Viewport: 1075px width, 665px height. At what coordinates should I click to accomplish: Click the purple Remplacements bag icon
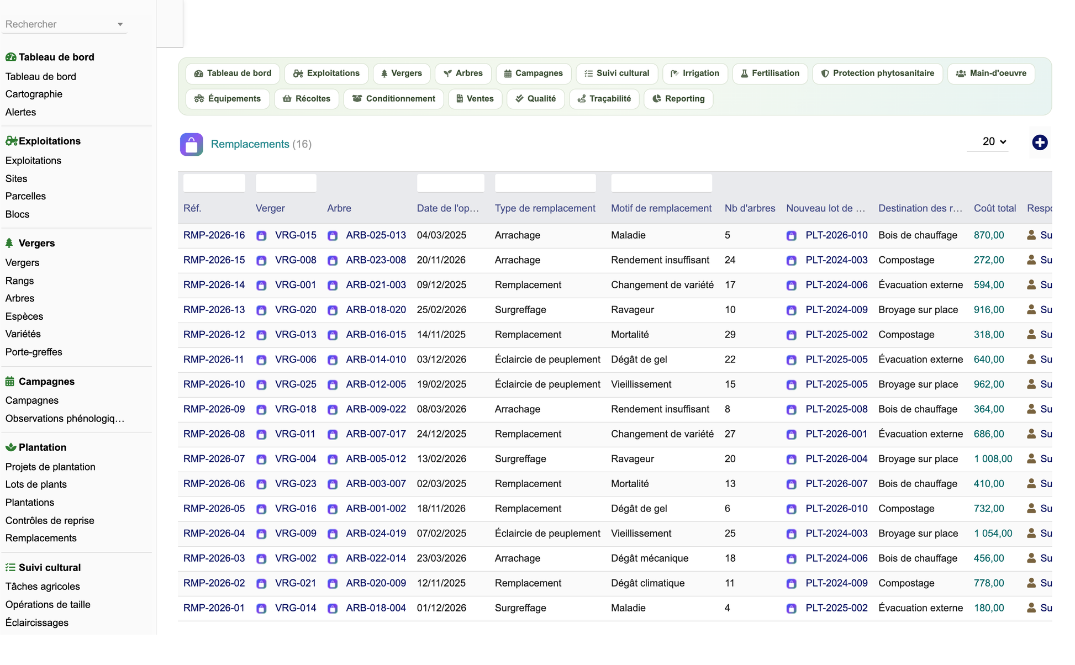(191, 145)
